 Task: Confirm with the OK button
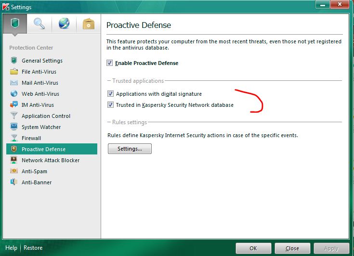pos(253,248)
